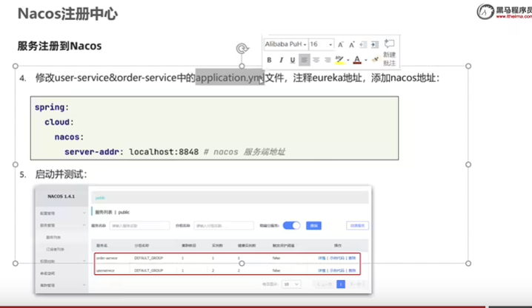Click the create service outlined button in the Nacos screenshot
Image resolution: width=532 pixels, height=308 pixels.
(x=357, y=225)
